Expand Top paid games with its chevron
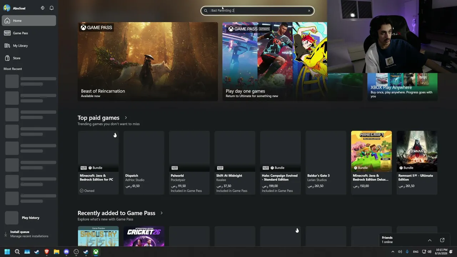This screenshot has width=457, height=257. (126, 118)
